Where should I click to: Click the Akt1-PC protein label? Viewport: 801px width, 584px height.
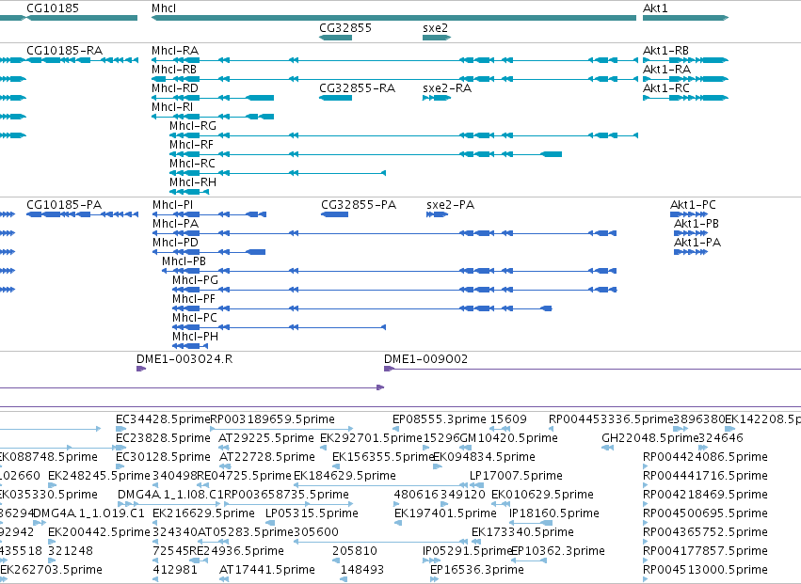point(693,205)
